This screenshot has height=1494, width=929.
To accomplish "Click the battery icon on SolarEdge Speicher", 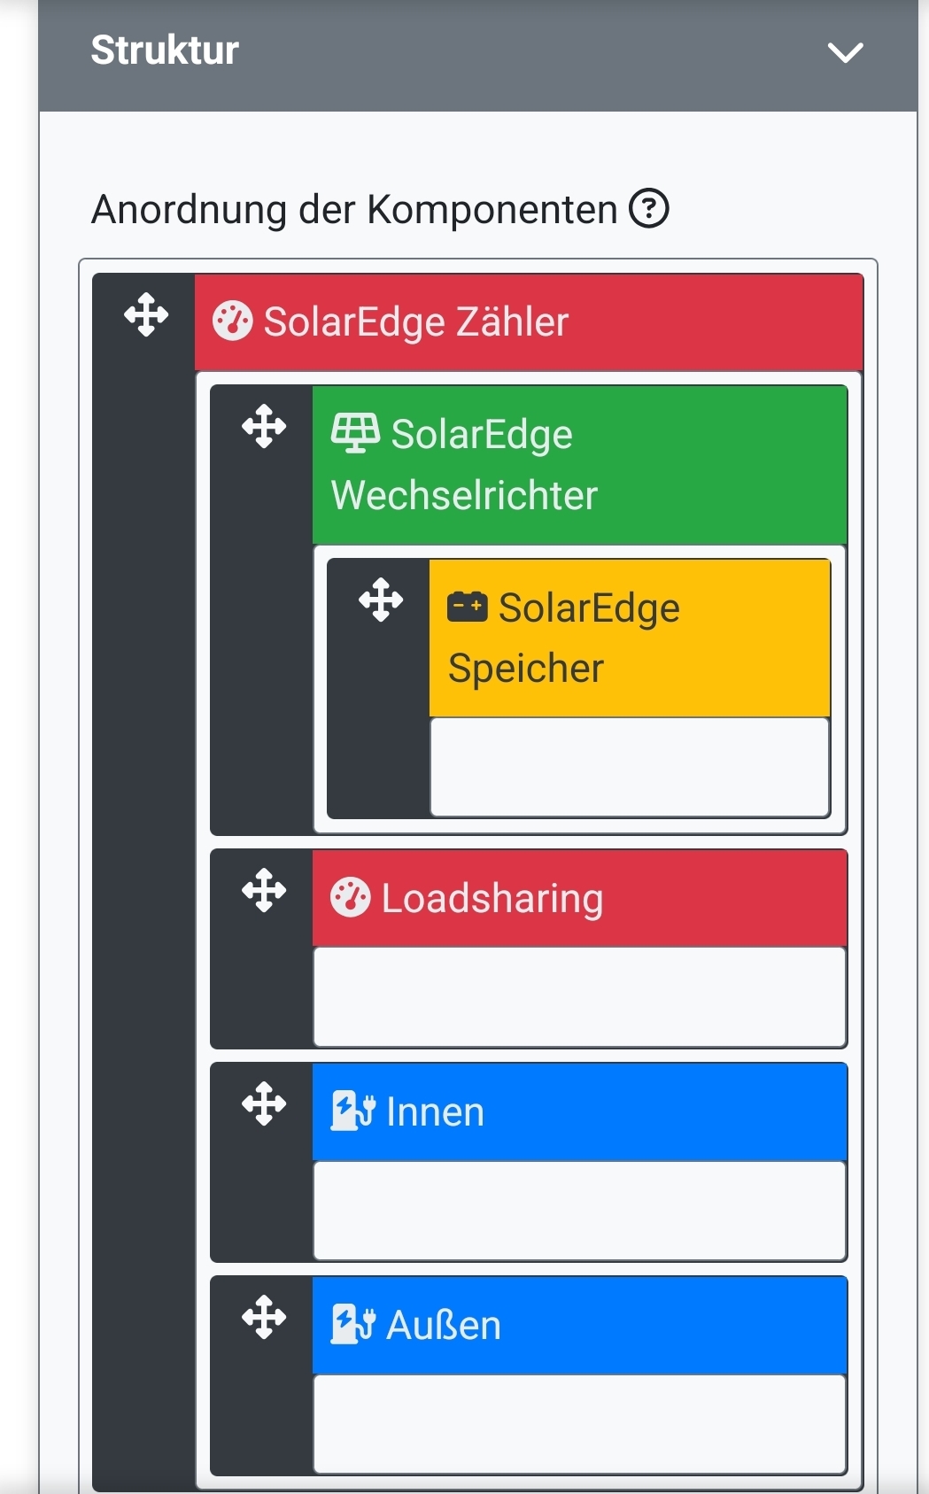I will [x=468, y=605].
